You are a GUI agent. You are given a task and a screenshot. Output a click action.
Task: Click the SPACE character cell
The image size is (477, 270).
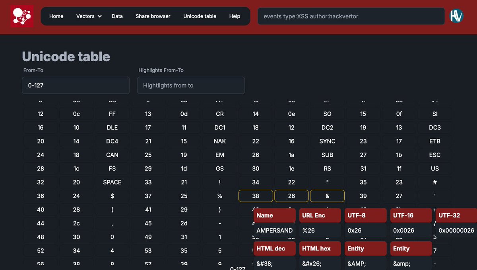coord(112,182)
